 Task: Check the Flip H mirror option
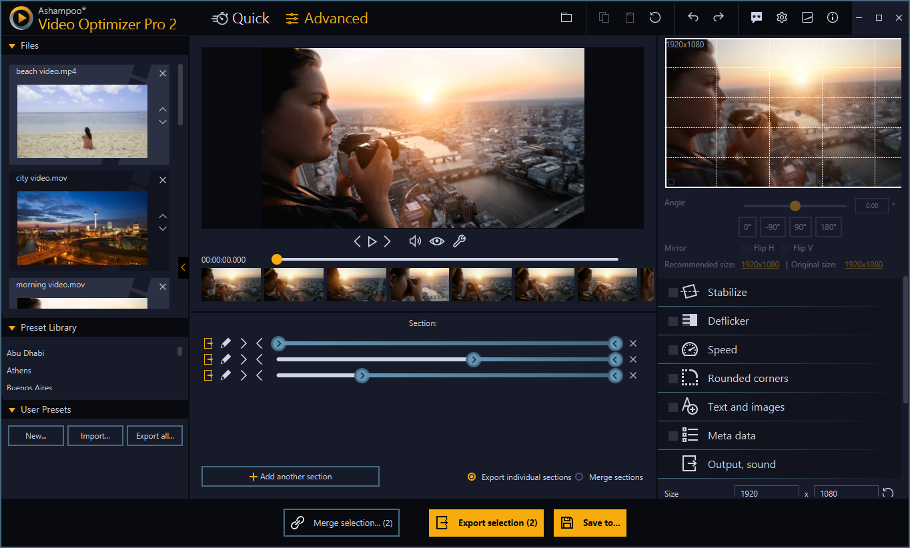point(745,247)
